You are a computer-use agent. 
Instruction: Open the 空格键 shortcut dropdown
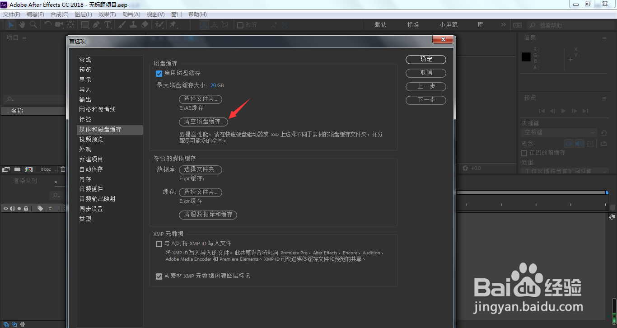pos(559,133)
